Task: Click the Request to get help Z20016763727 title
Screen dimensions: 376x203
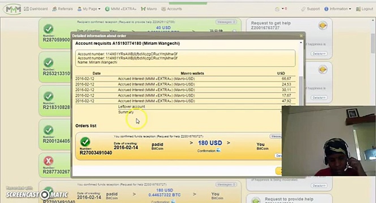Action: 271,25
